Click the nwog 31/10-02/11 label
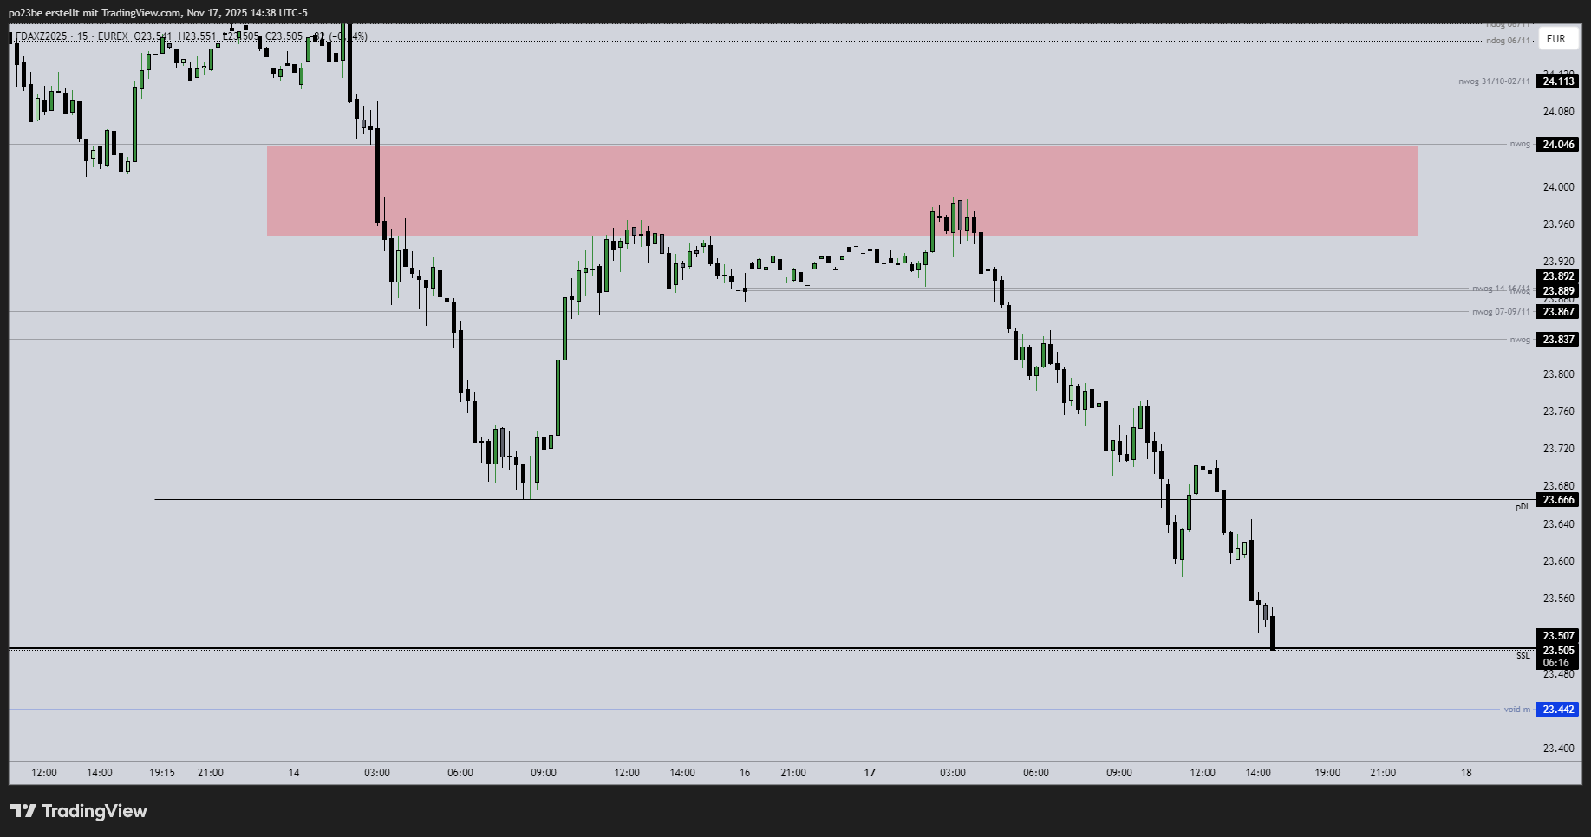 1494,81
